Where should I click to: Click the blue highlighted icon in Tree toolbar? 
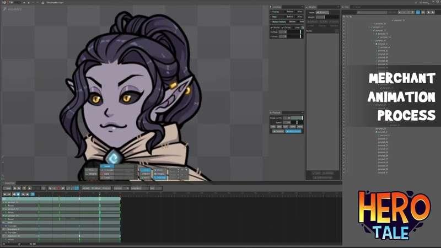[418, 12]
